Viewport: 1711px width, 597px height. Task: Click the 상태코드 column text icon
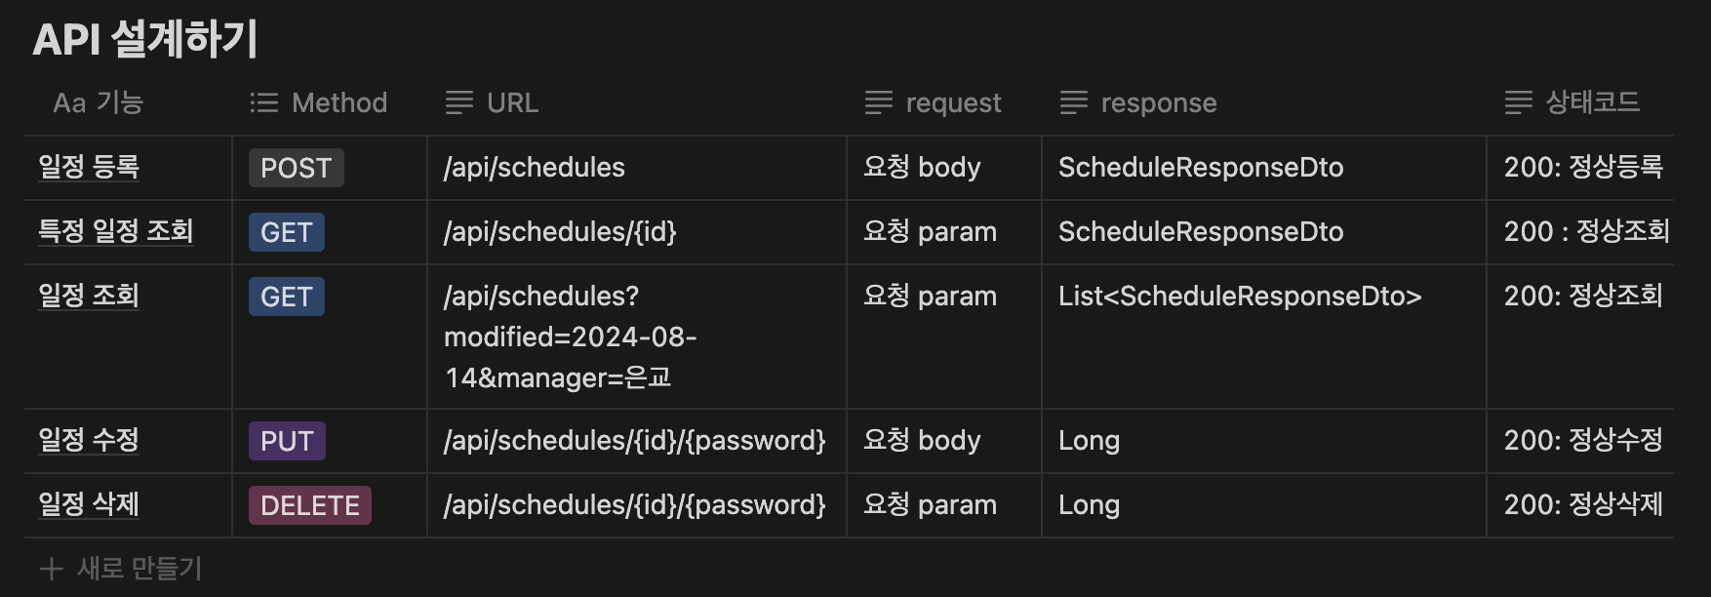click(x=1518, y=102)
